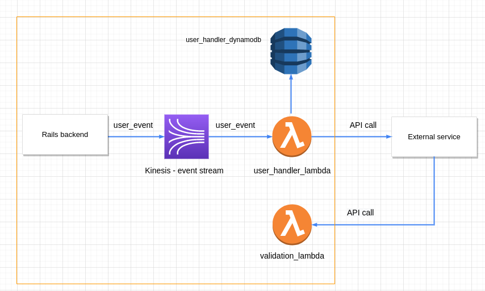
Task: Select arrow from user_handler_lambda to External service
Action: tap(352, 136)
